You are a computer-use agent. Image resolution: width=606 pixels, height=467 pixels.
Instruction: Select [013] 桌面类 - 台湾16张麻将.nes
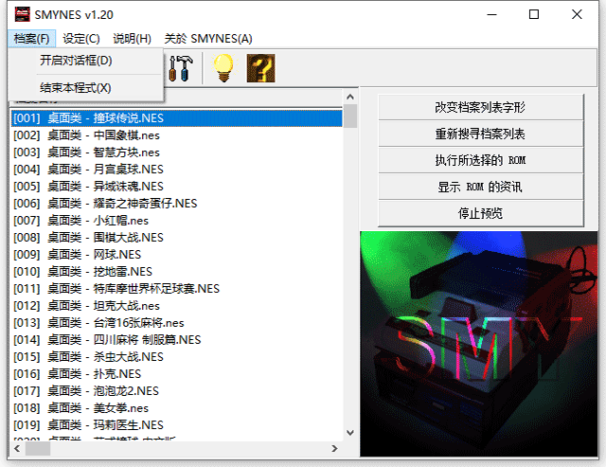click(177, 323)
